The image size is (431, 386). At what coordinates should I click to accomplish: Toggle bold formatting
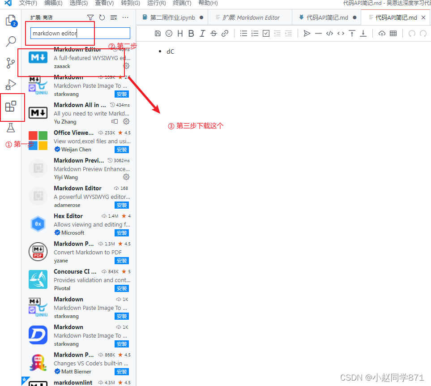coord(191,33)
